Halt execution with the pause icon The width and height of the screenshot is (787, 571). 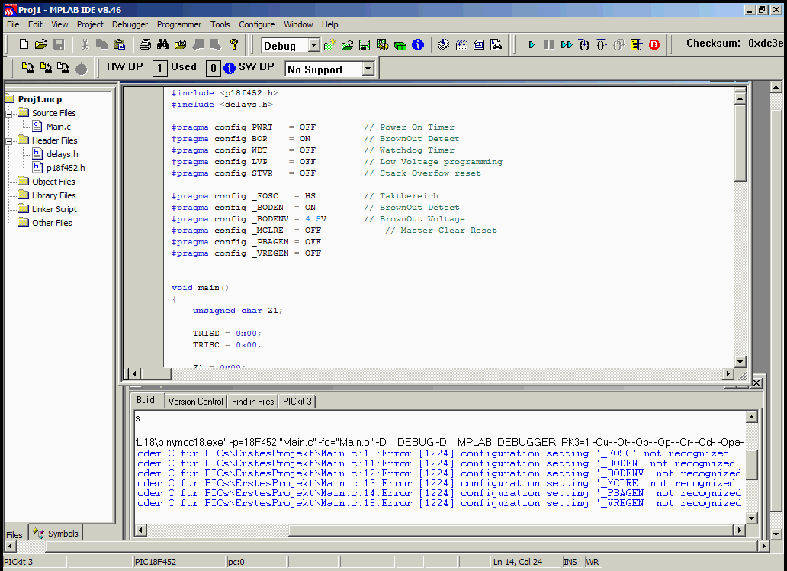click(x=549, y=45)
